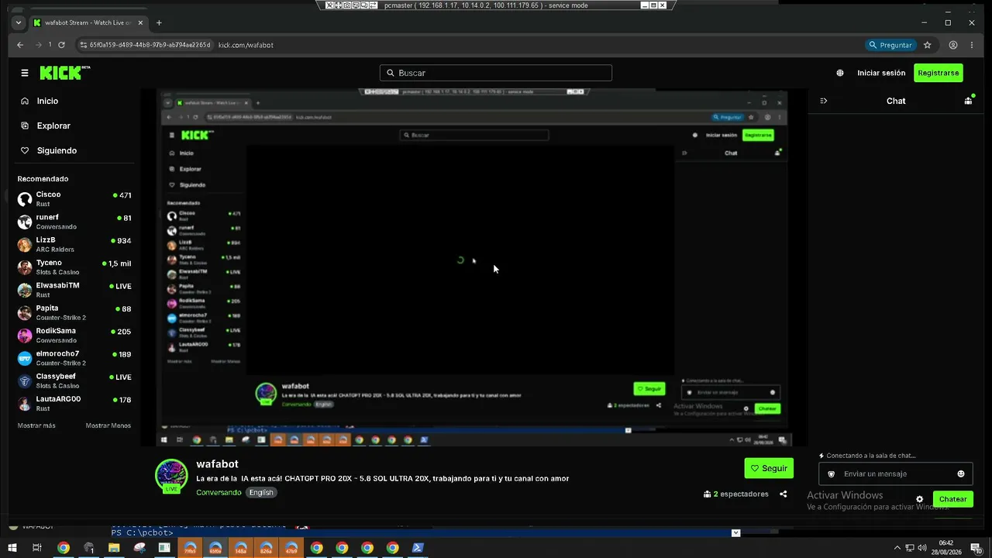Close the wafabot Stream tab
The image size is (992, 558).
140,23
